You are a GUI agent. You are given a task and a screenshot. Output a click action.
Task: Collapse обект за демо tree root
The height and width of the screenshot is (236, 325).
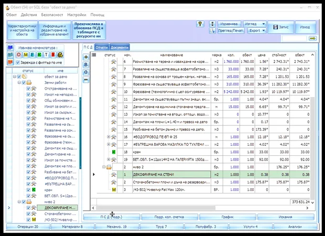click(x=15, y=77)
